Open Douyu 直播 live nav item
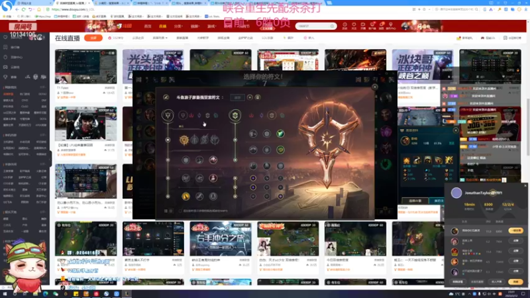 (x=162, y=26)
